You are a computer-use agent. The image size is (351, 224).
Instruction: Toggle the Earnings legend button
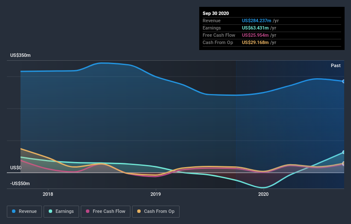click(61, 212)
